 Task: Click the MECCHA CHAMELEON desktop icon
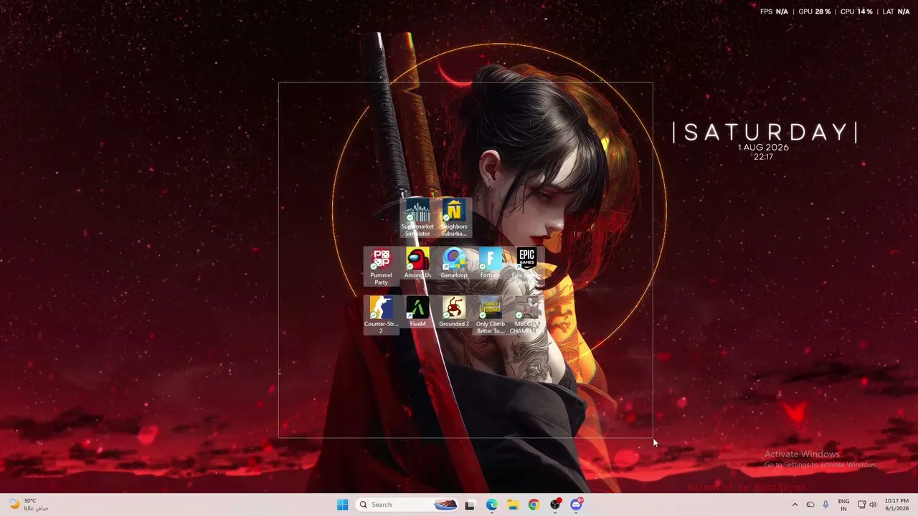click(x=526, y=315)
